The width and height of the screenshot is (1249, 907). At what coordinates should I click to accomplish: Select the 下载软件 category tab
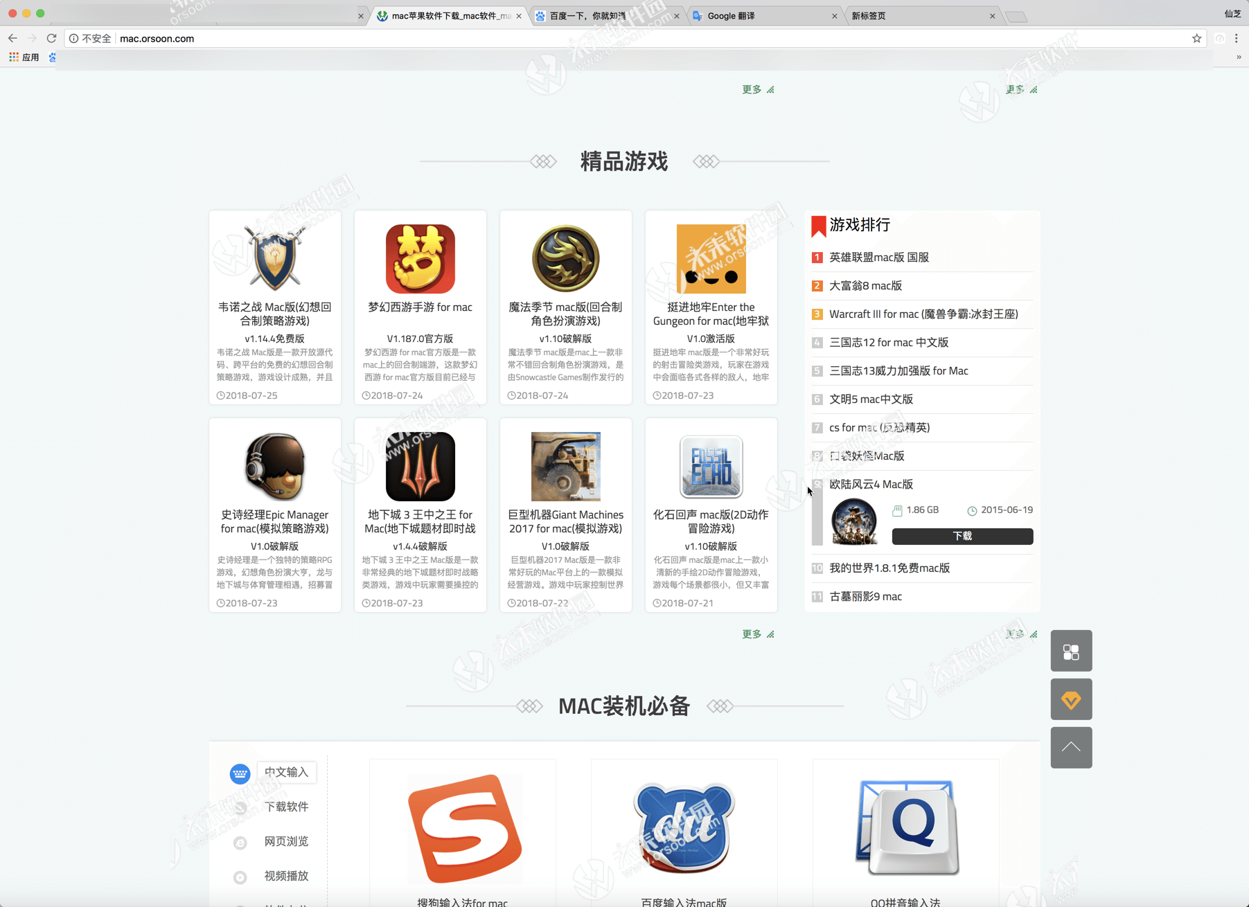[x=286, y=807]
